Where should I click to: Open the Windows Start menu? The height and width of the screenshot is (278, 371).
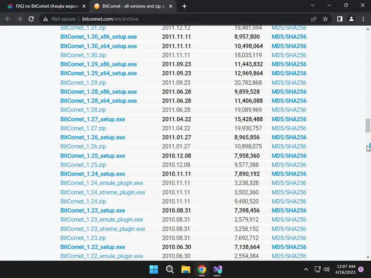tap(154, 269)
